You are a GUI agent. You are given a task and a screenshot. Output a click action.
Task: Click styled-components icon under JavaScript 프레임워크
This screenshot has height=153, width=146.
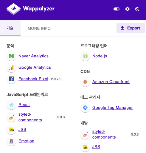tap(11, 117)
